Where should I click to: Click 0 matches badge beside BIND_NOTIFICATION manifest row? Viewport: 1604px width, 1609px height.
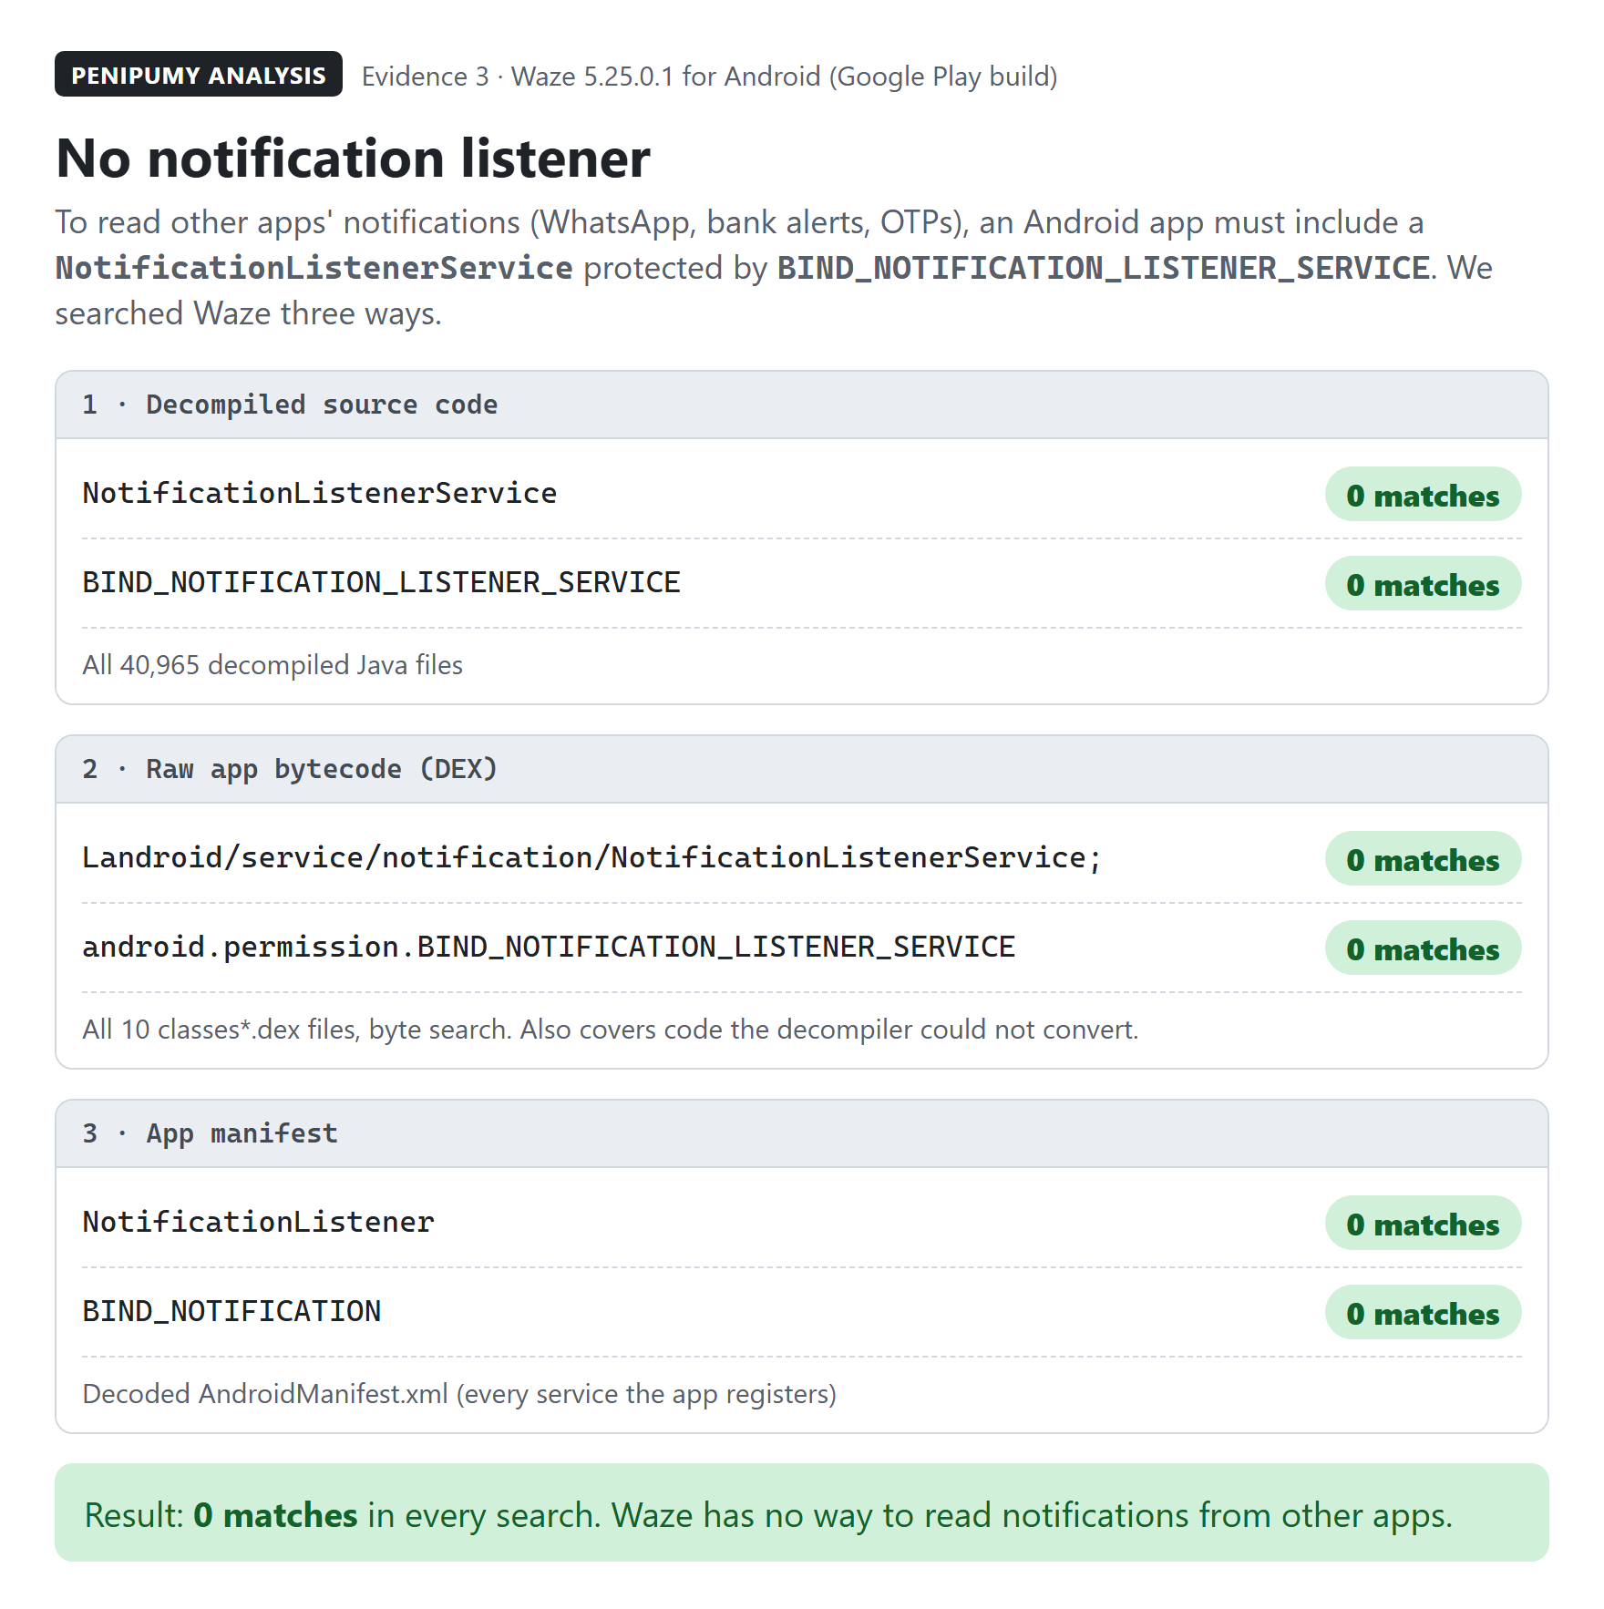[1423, 1313]
